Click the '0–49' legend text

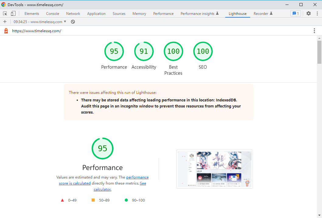pos(72,200)
